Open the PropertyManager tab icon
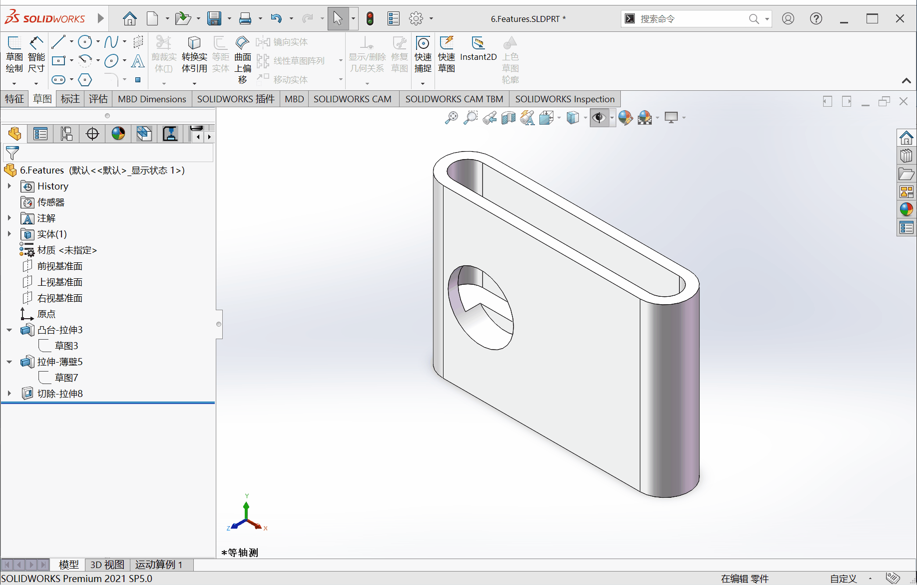The image size is (917, 585). pyautogui.click(x=40, y=134)
